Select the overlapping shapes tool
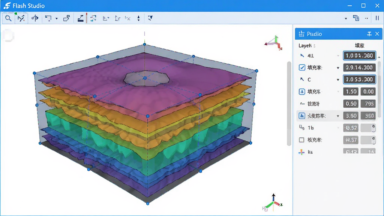 (66, 18)
